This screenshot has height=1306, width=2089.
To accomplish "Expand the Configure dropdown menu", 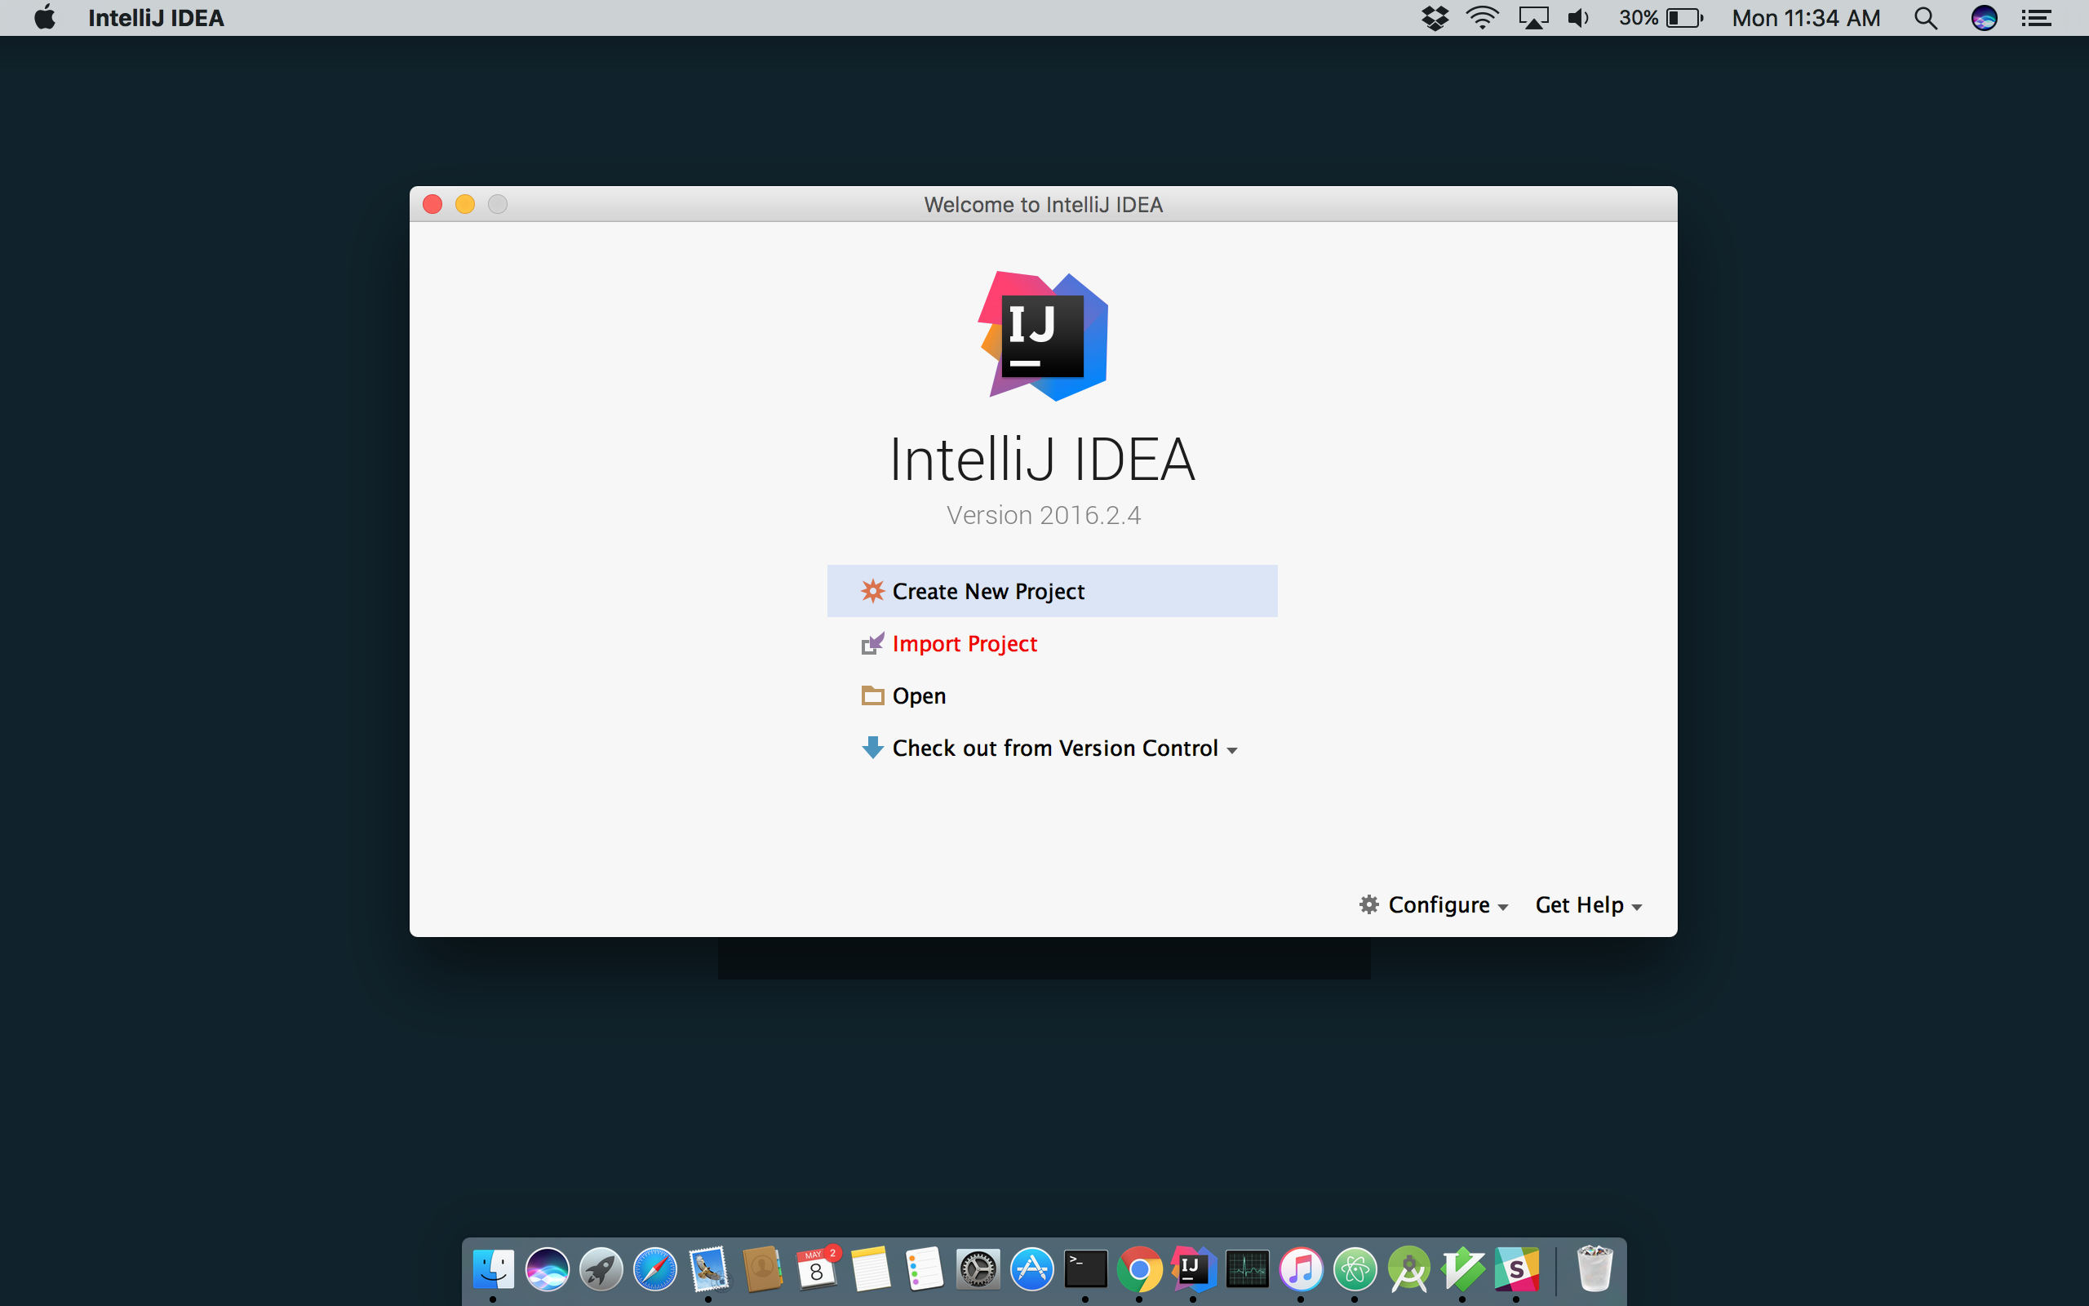I will click(x=1434, y=904).
